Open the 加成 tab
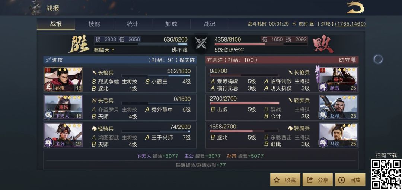 [171, 24]
